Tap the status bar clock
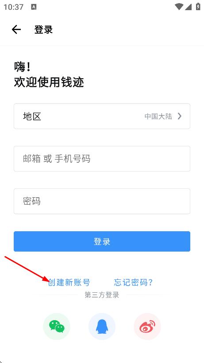204x363 pixels. click(x=13, y=7)
